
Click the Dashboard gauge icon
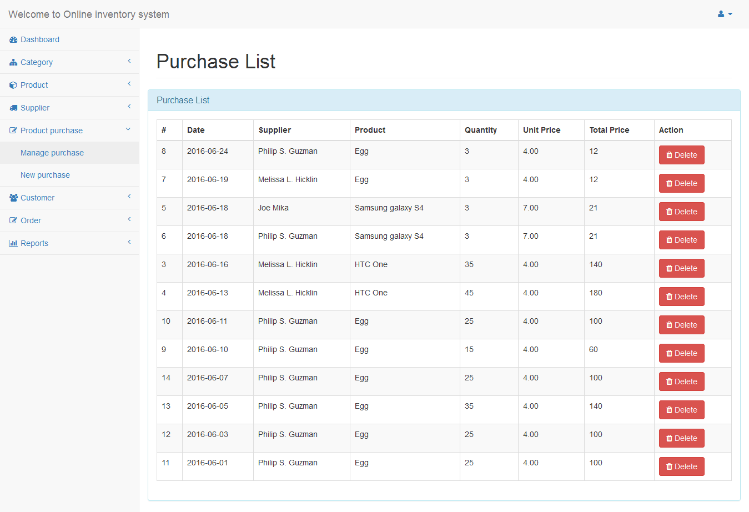pyautogui.click(x=13, y=40)
